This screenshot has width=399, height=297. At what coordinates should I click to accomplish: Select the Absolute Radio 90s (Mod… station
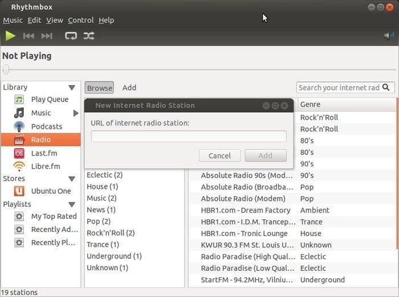click(x=247, y=176)
